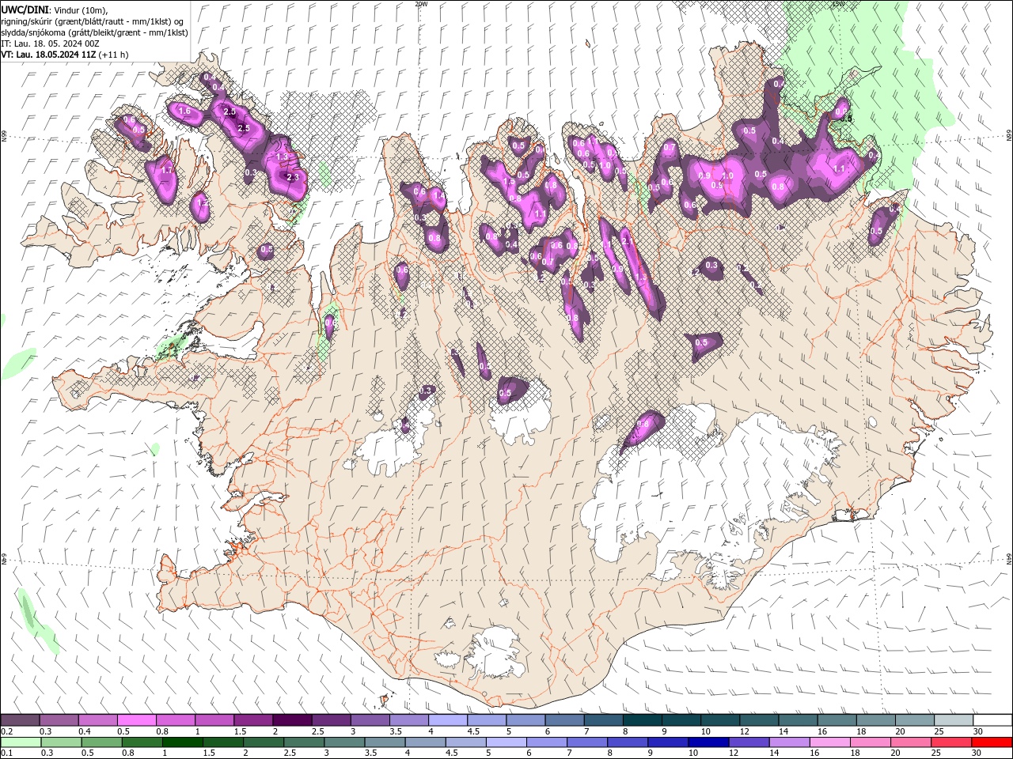Click the '20W' longitude label at top
Viewport: 1013px width, 759px height.
421,4
